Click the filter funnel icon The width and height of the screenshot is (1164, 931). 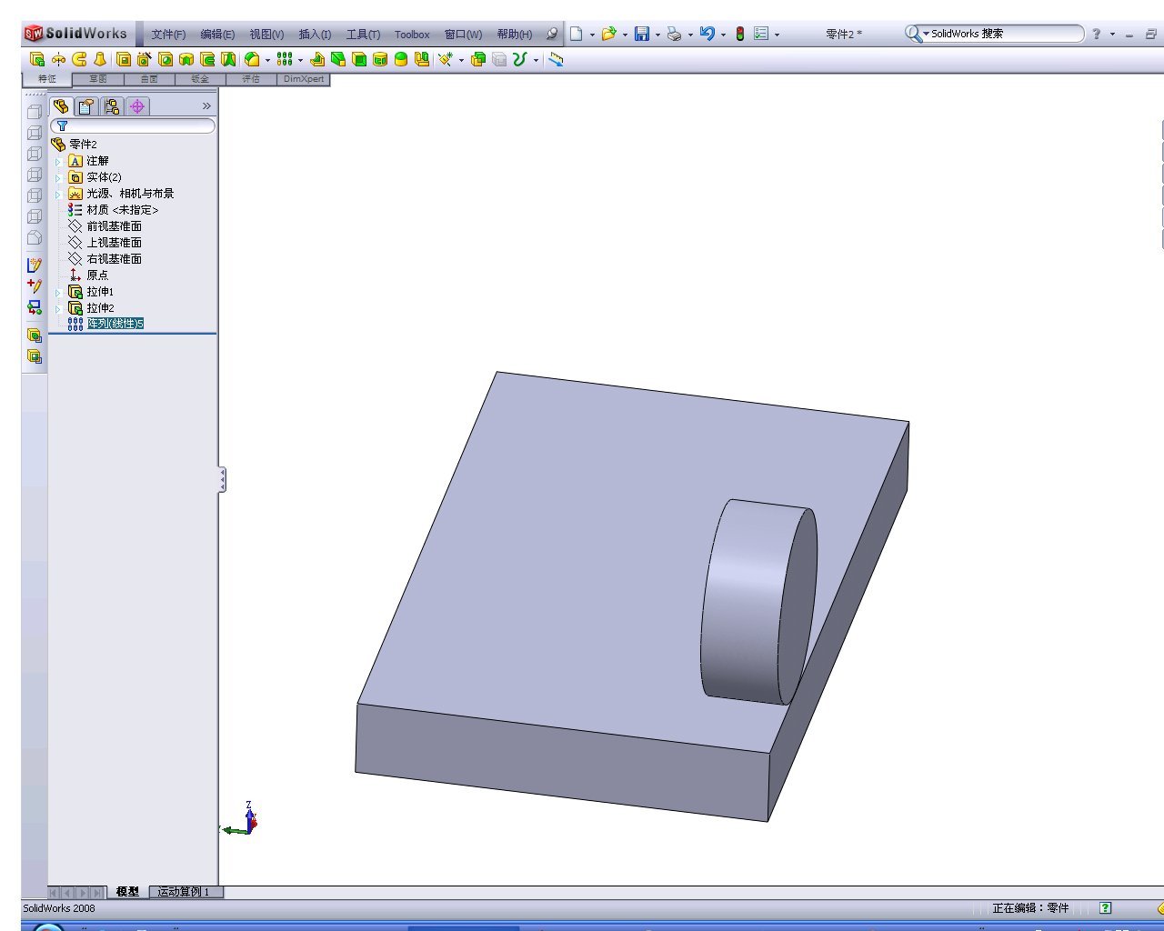click(x=62, y=125)
